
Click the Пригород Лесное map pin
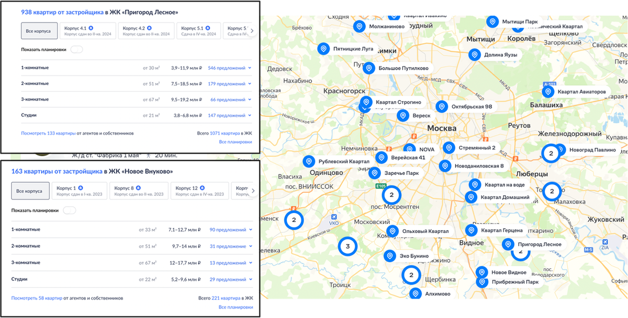tap(508, 244)
